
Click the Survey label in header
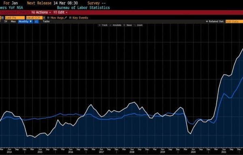tap(94, 3)
